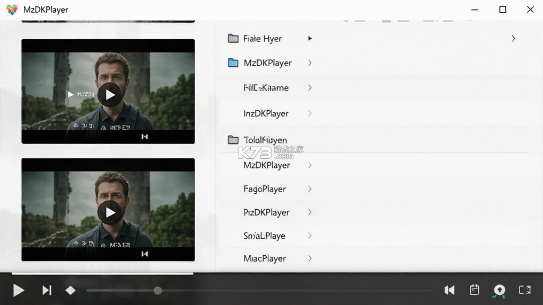The height and width of the screenshot is (305, 543).
Task: Select the "InzDKPlayer" list entry
Action: pos(266,113)
